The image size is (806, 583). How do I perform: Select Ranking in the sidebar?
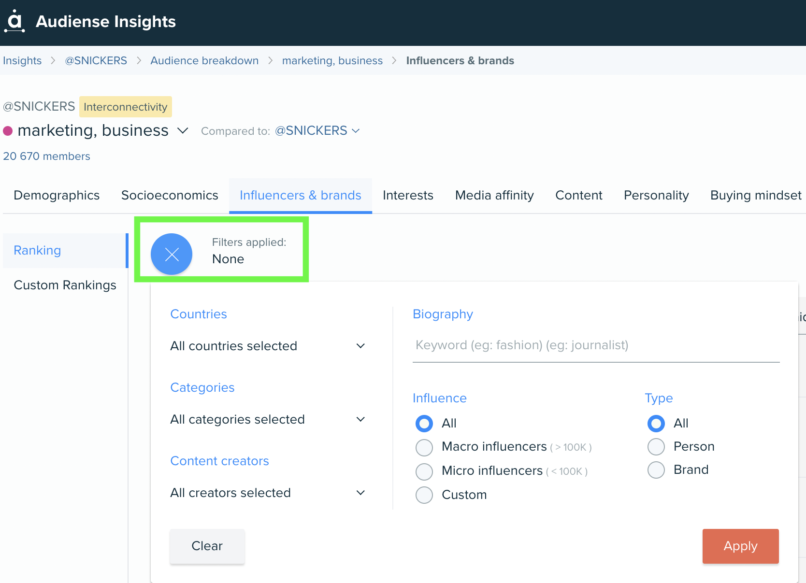coord(65,251)
